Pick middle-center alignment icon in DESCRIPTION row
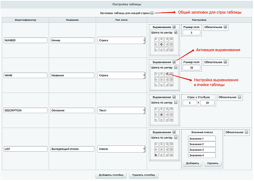254x181 pixels. (x=162, y=115)
